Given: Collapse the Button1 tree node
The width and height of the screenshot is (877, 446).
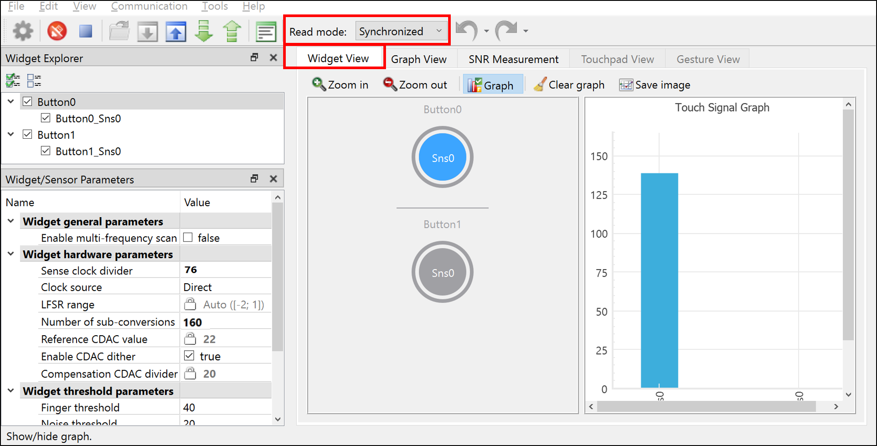Looking at the screenshot, I should coord(11,134).
